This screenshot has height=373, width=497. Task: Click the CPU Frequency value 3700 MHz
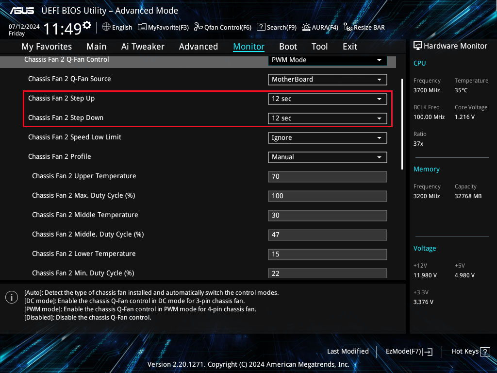(426, 90)
